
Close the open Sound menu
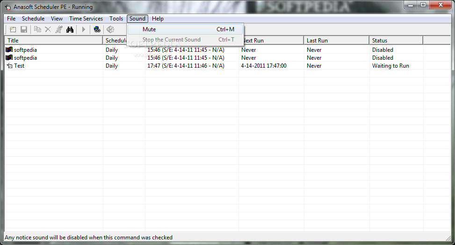point(137,19)
